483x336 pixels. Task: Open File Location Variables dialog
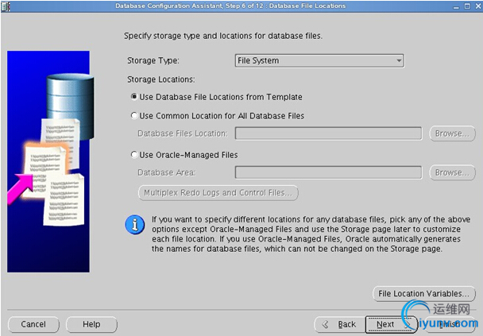(423, 294)
